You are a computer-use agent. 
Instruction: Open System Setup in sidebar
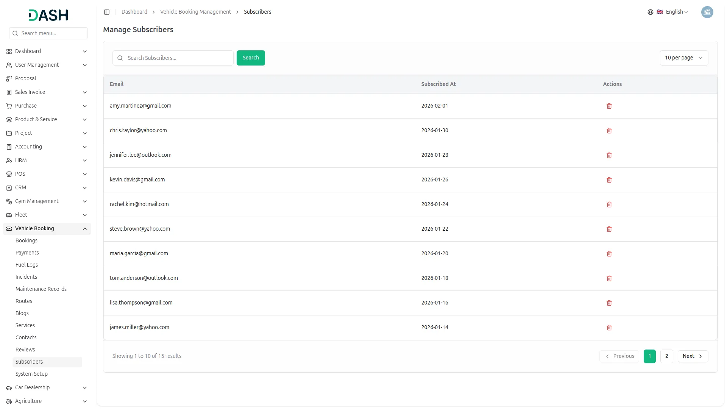coord(31,374)
